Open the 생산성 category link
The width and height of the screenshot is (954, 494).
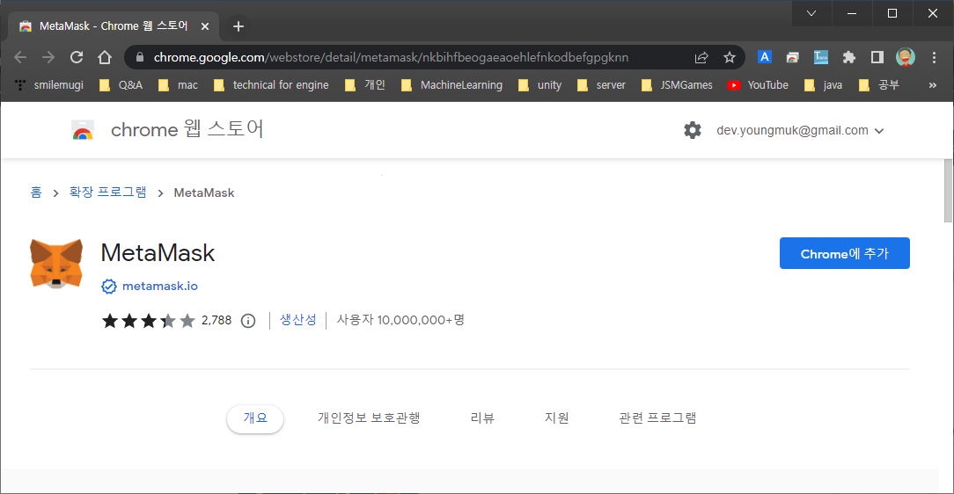pos(298,320)
